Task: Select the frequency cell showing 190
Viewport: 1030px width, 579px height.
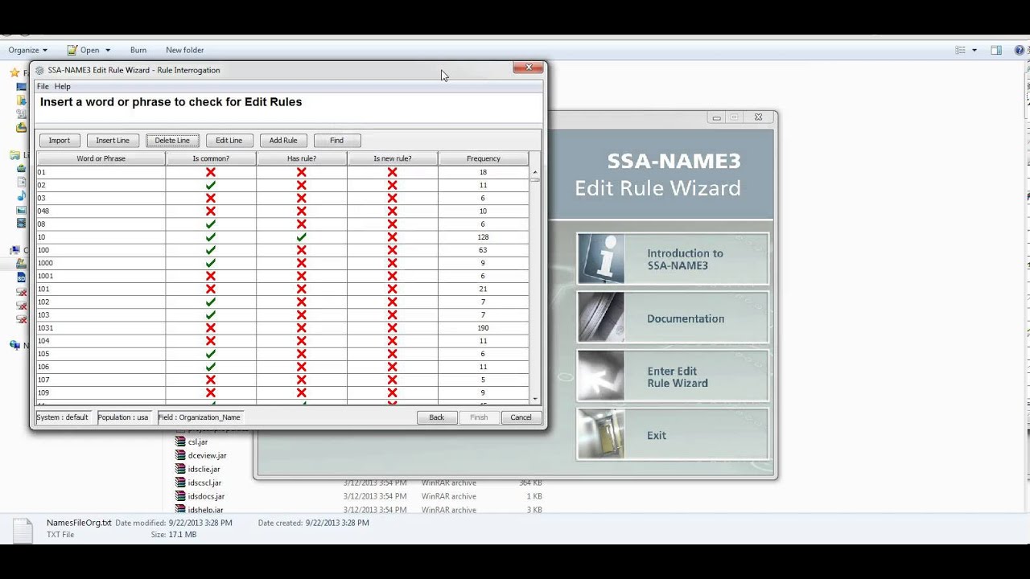Action: coord(484,328)
